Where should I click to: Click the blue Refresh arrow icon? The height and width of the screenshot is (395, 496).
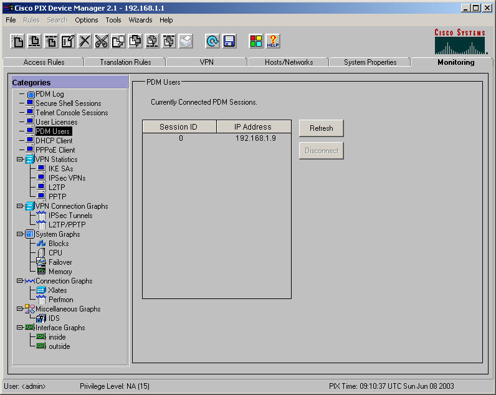pyautogui.click(x=212, y=41)
